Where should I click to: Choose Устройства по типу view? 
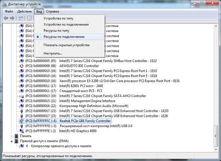click(58, 19)
